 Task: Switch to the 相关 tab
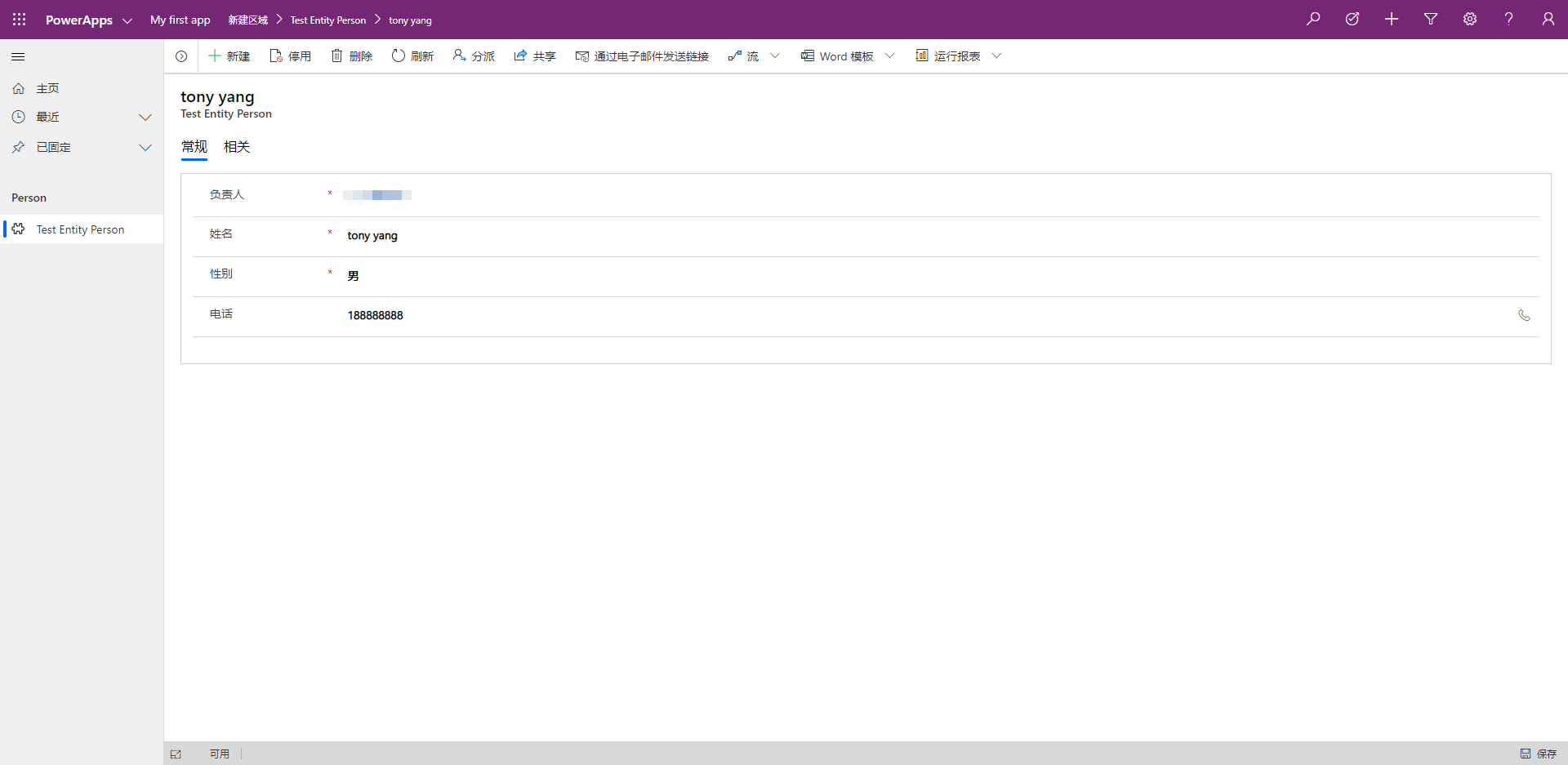(x=236, y=147)
